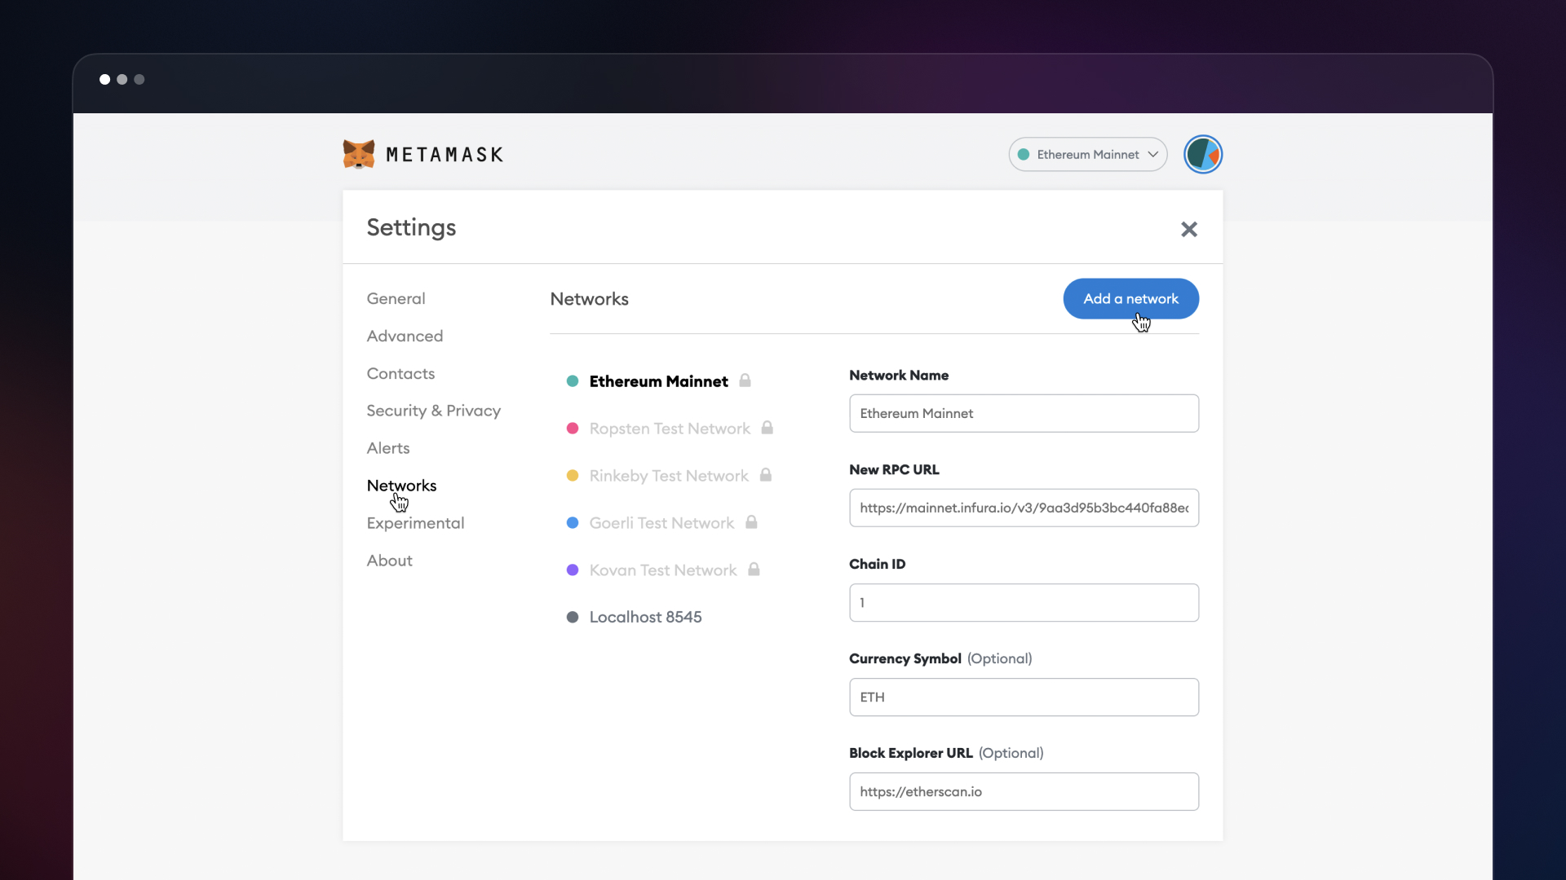Viewport: 1566px width, 880px height.
Task: Expand the Ethereum Mainnet network dropdown
Action: point(1087,154)
